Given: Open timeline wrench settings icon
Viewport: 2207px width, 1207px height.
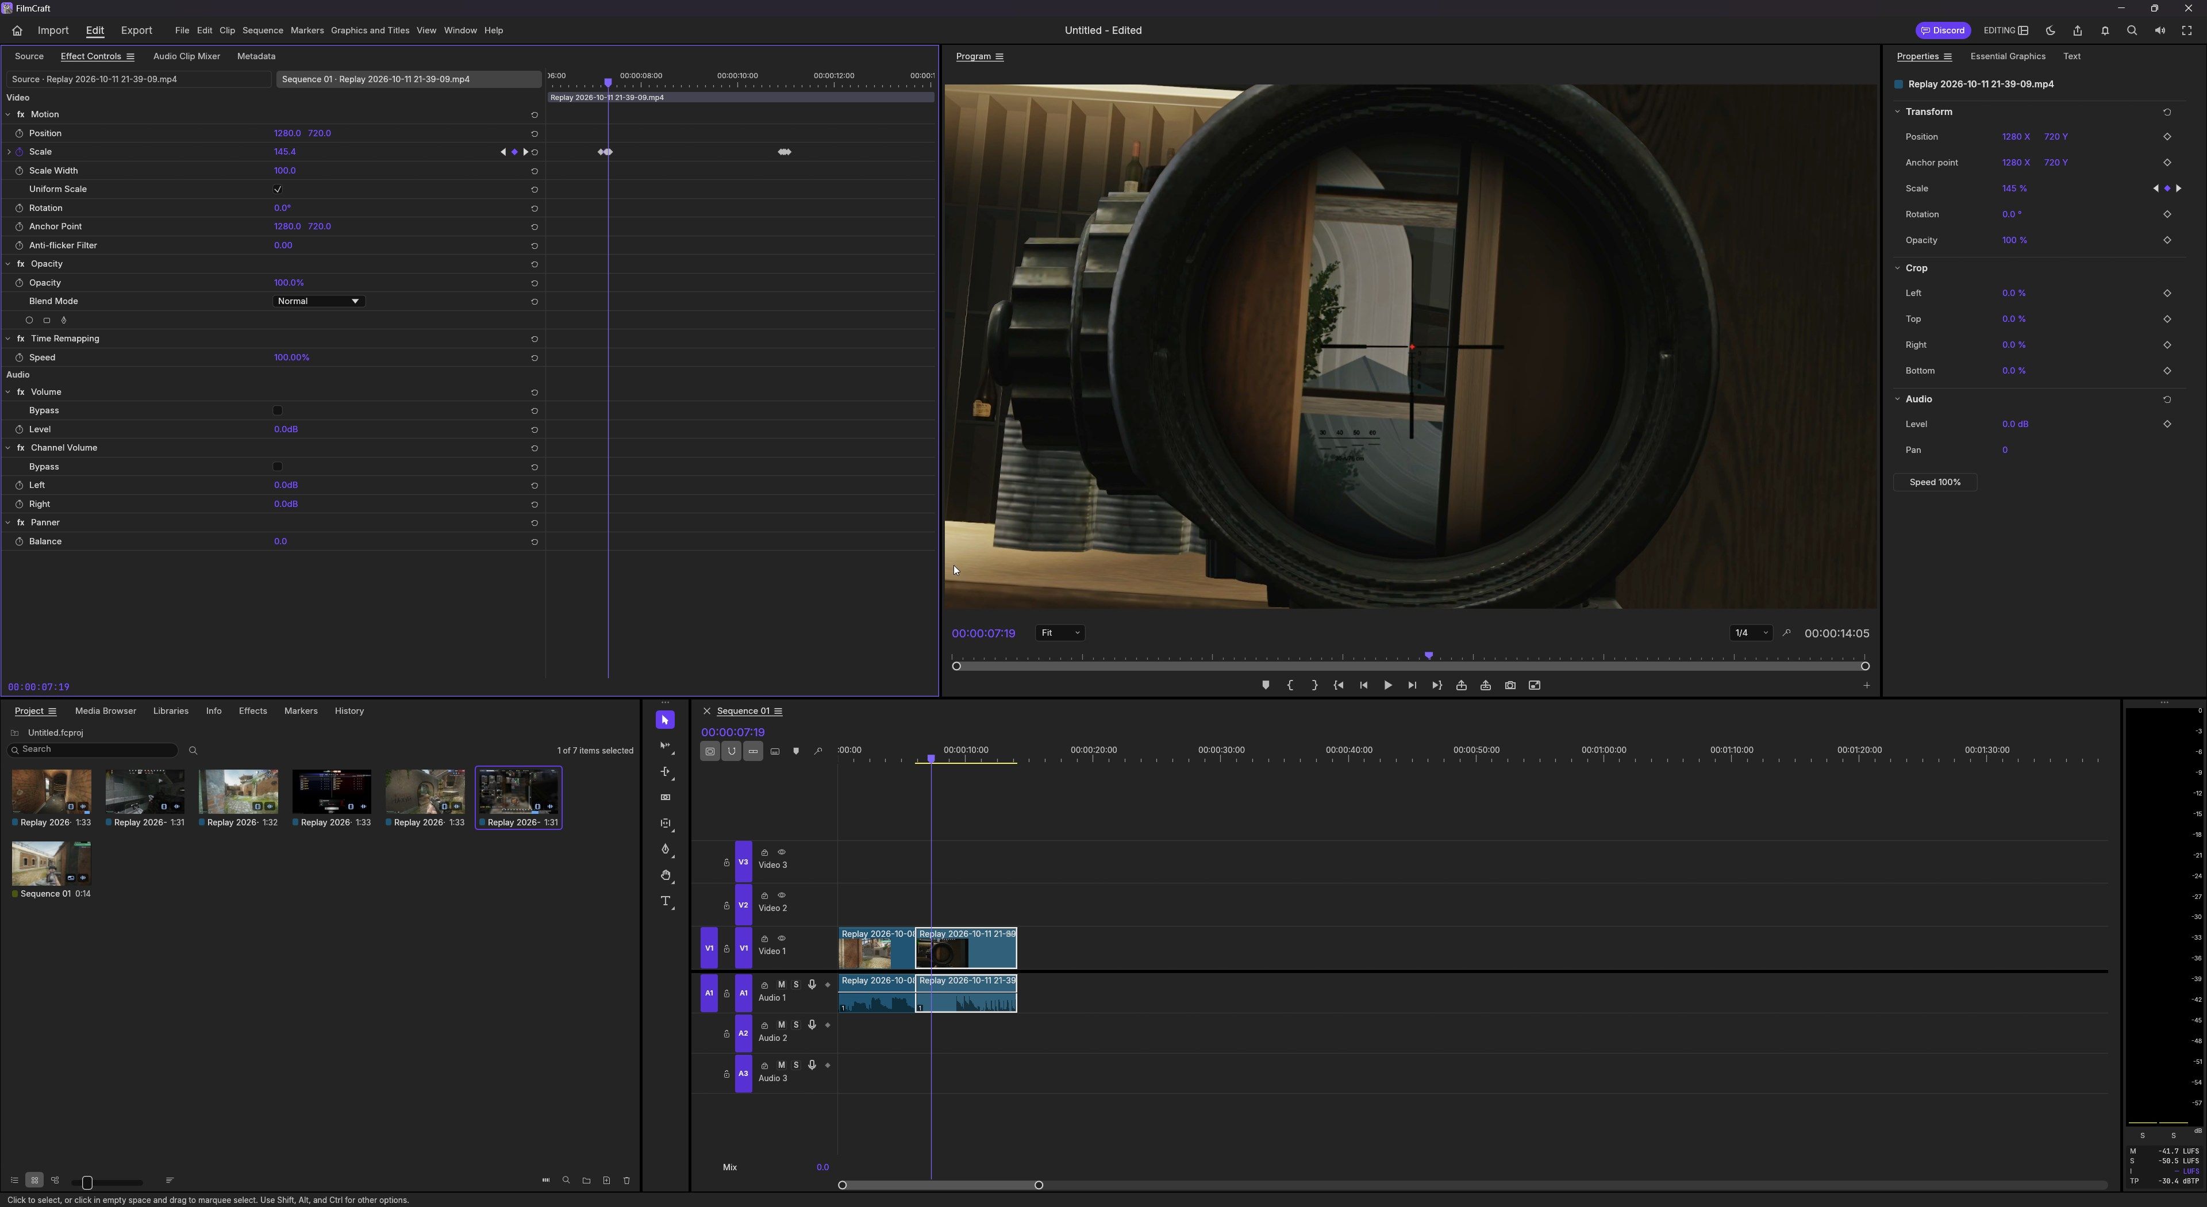Looking at the screenshot, I should click(818, 751).
